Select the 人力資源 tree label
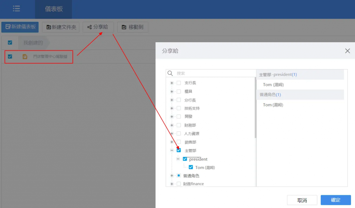Screen dimensions: 355x208 click(x=192, y=134)
